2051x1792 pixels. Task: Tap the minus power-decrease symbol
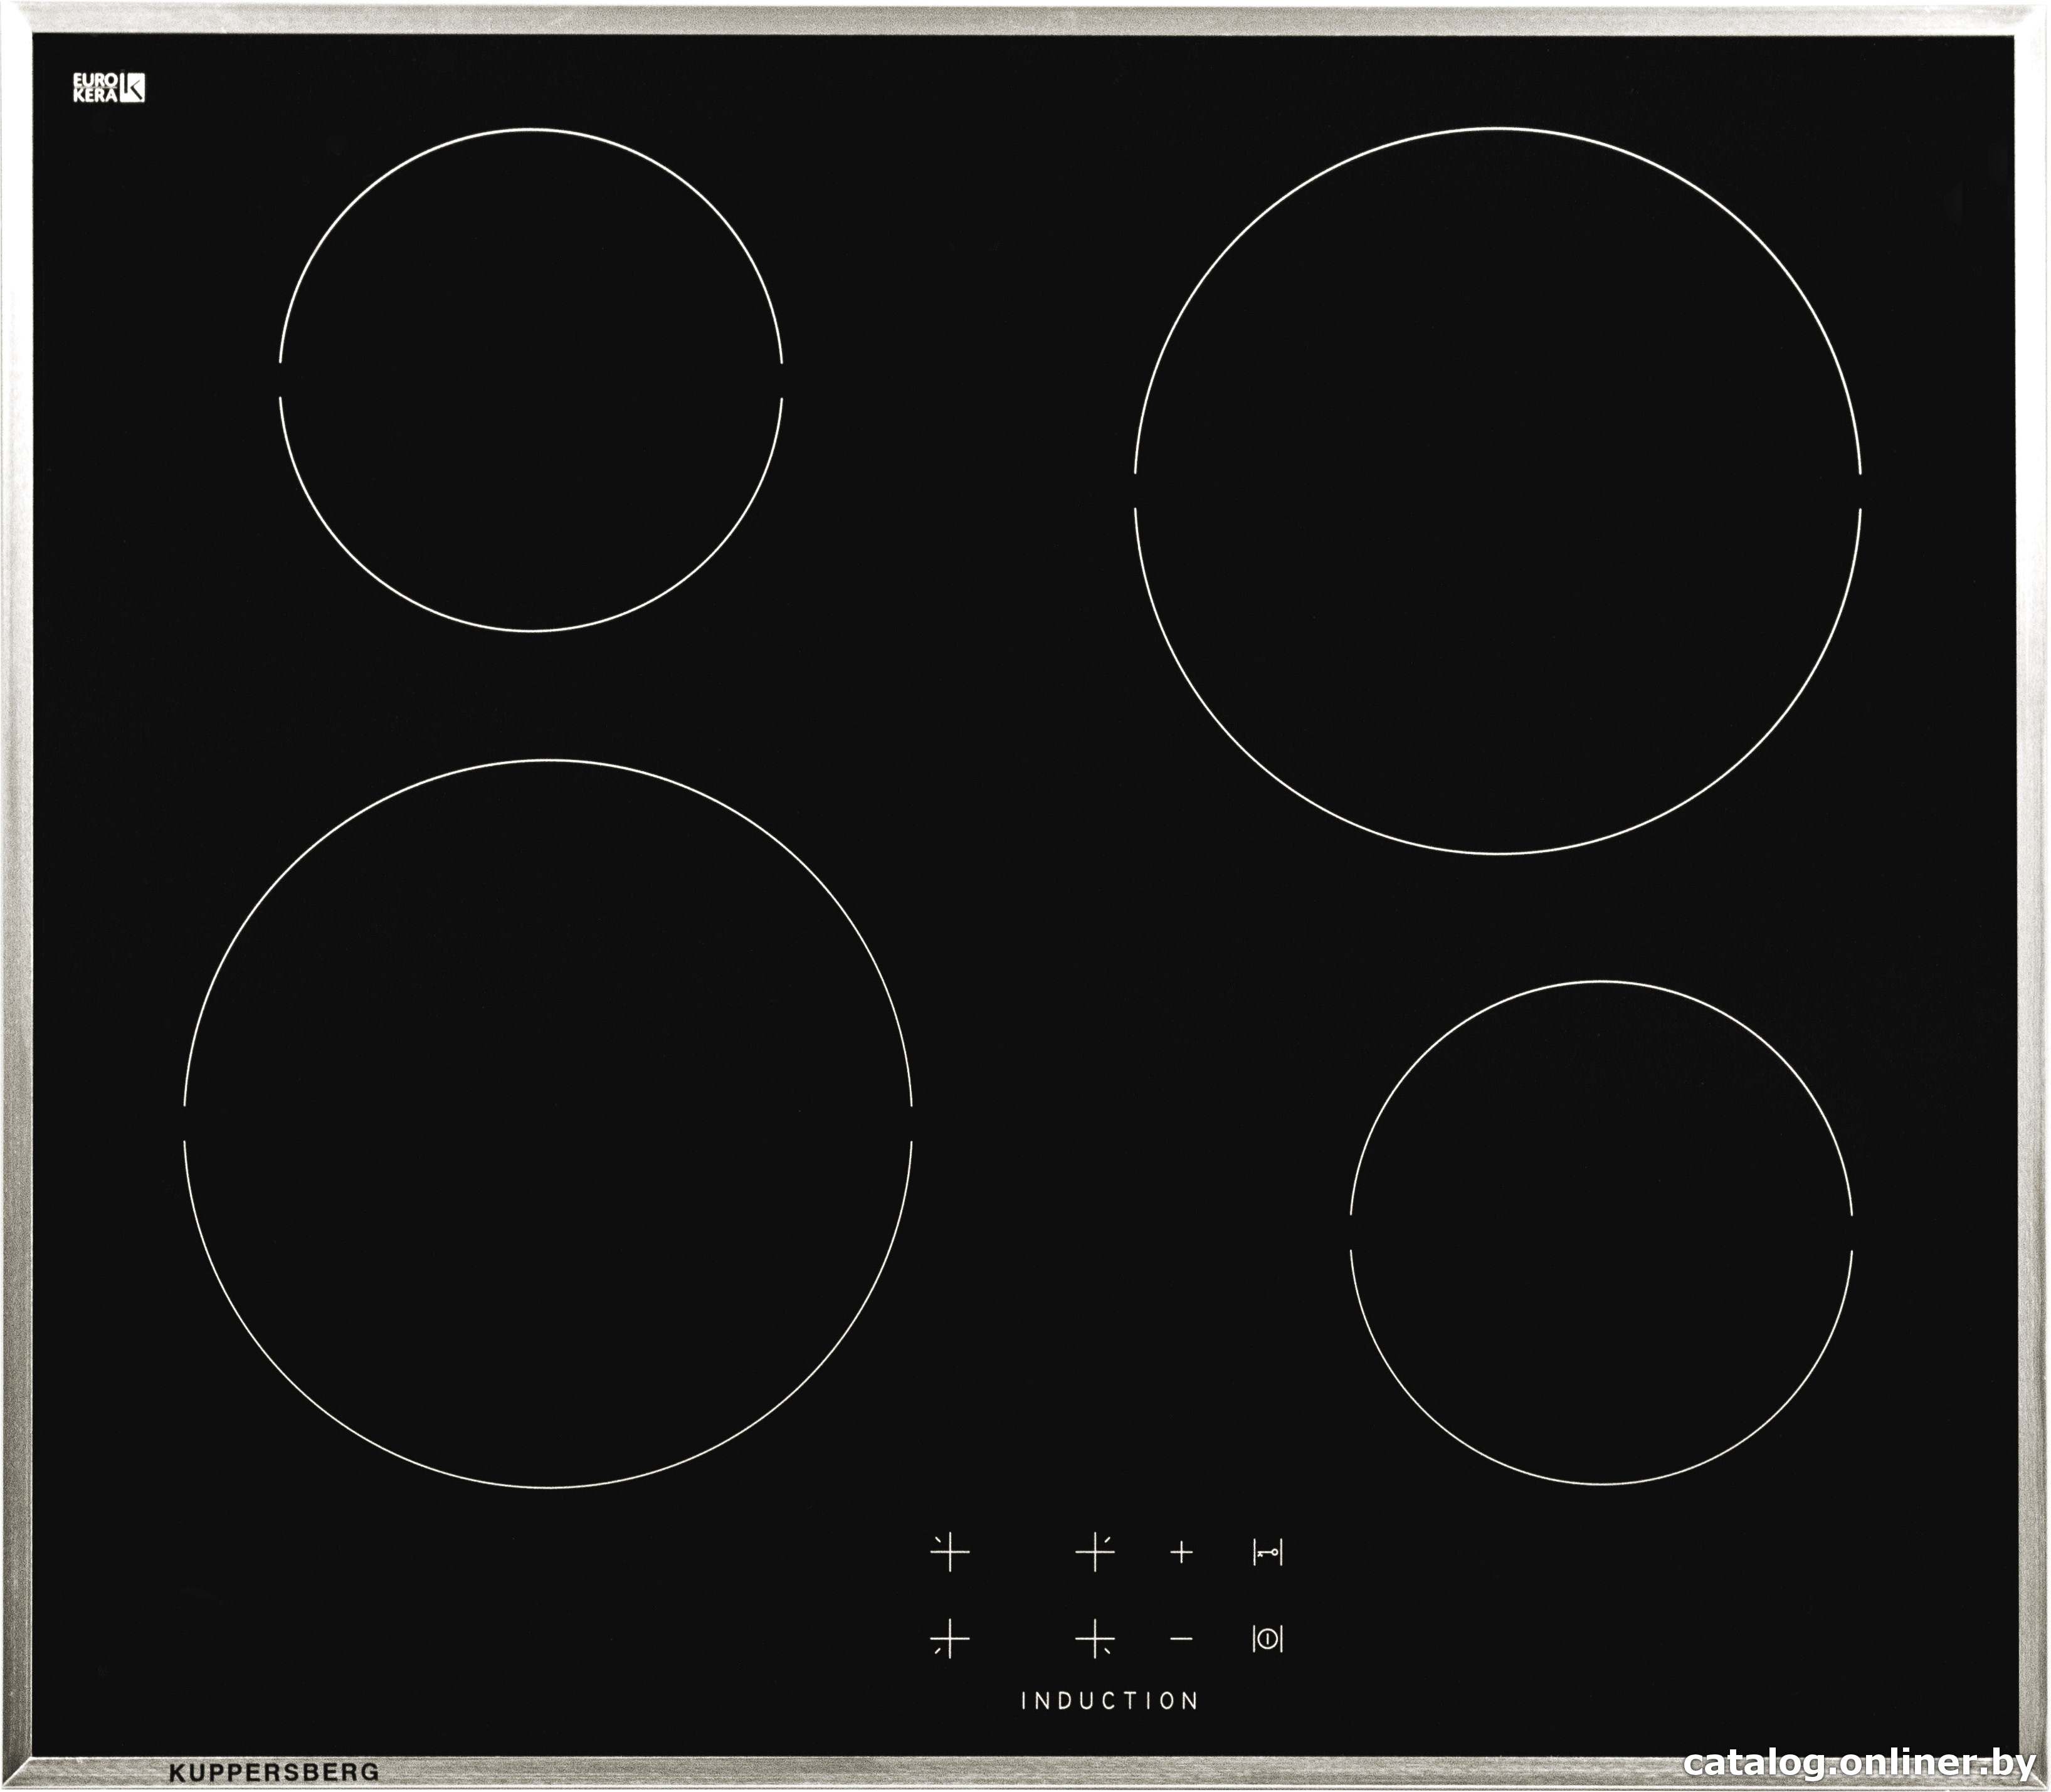coord(1181,1639)
